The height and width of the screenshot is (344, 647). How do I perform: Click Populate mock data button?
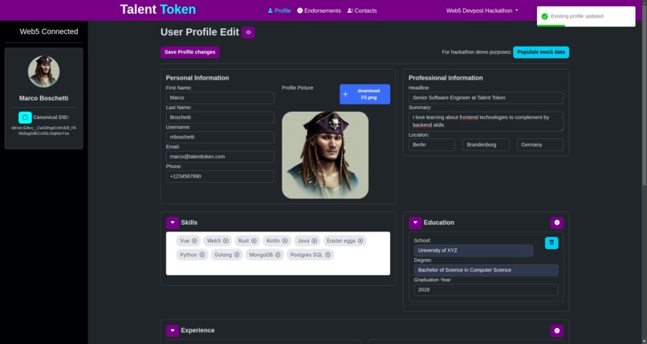click(541, 52)
